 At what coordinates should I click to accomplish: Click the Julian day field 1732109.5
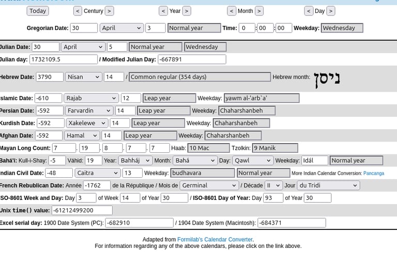(x=64, y=59)
